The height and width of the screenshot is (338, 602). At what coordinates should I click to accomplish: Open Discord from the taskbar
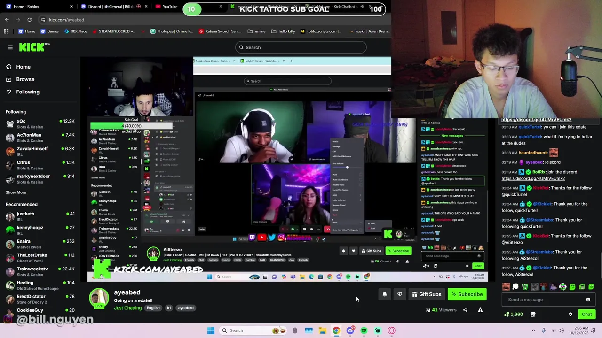pyautogui.click(x=350, y=330)
